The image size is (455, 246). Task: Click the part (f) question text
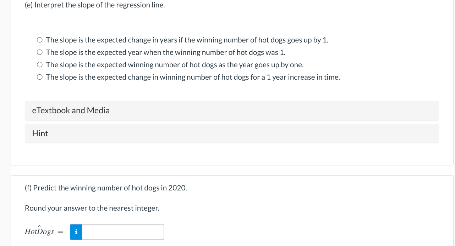106,188
